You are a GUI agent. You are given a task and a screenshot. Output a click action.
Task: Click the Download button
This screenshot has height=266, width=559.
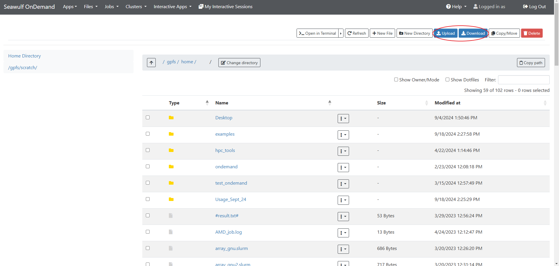(x=473, y=33)
